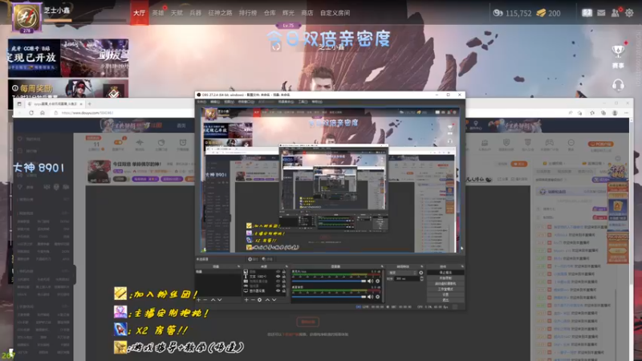Refresh the Douyu browser page
Screen dimensions: 642x361
[x=31, y=112]
